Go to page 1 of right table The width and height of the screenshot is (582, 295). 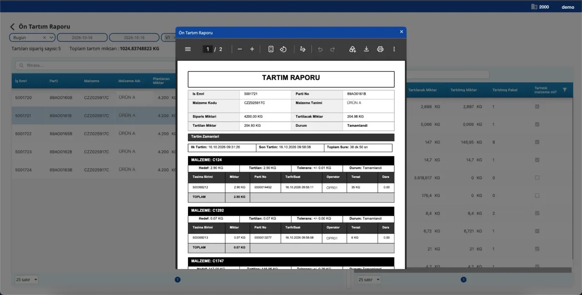[x=464, y=280]
